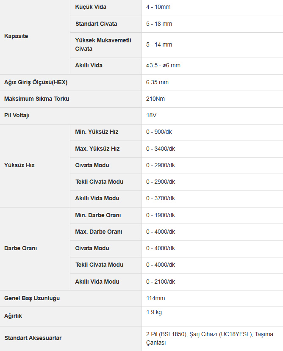Select the Standart Aksesuarlar label

coord(33,338)
